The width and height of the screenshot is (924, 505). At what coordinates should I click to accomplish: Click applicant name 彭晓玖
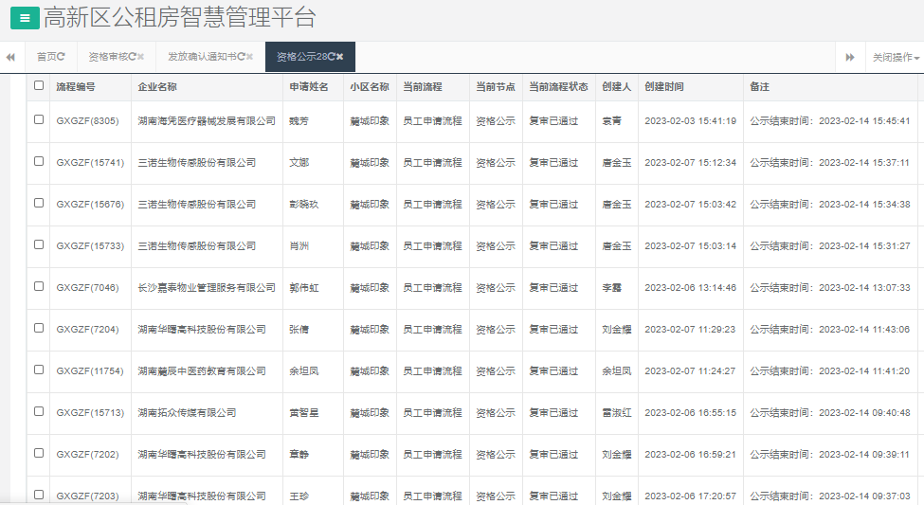pos(303,205)
